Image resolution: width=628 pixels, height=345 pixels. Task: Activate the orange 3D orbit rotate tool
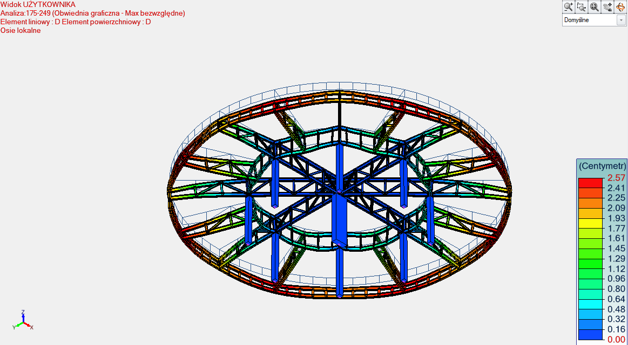[x=620, y=7]
